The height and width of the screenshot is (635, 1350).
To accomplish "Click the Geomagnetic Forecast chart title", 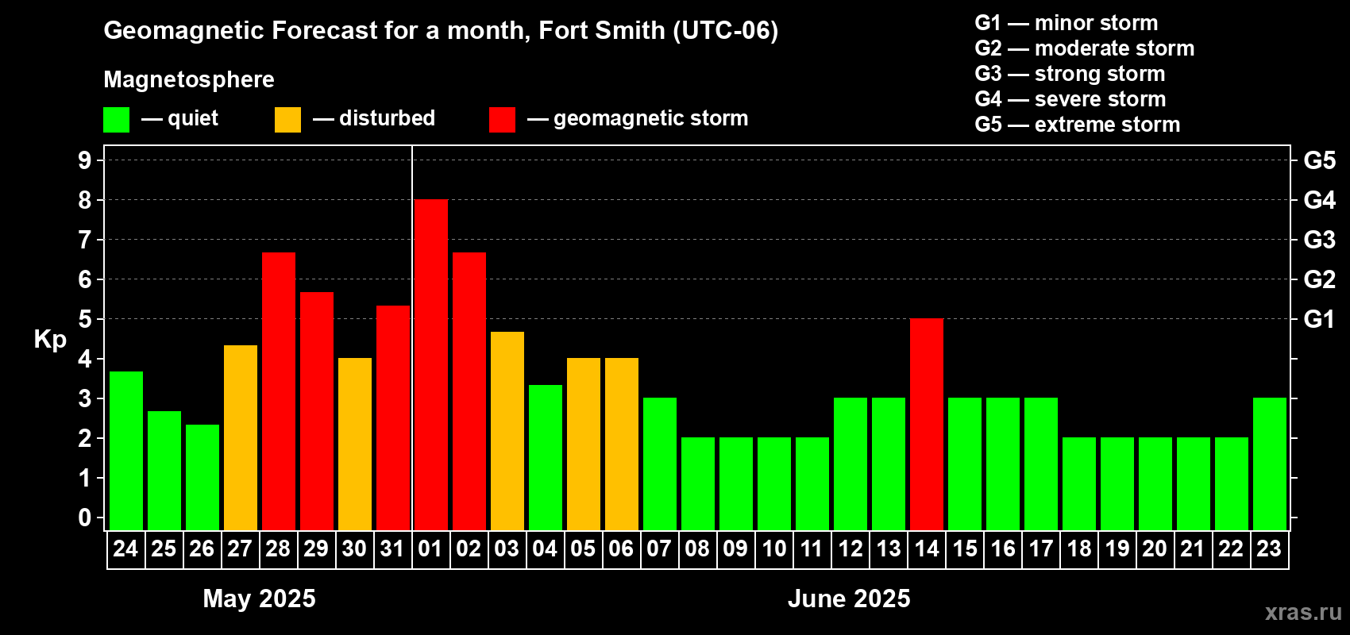I will click(441, 31).
